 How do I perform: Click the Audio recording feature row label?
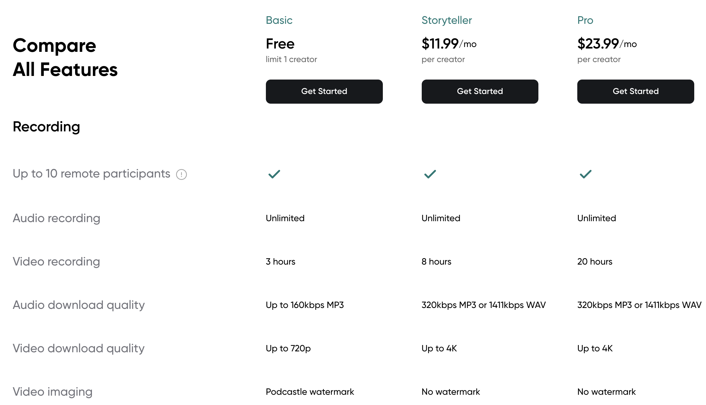[x=56, y=218]
